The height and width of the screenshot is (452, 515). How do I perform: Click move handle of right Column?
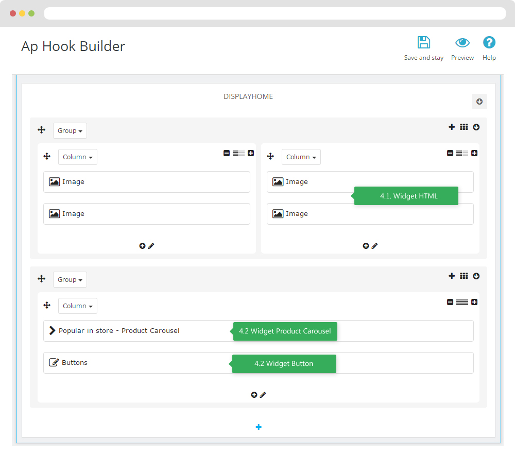point(270,156)
